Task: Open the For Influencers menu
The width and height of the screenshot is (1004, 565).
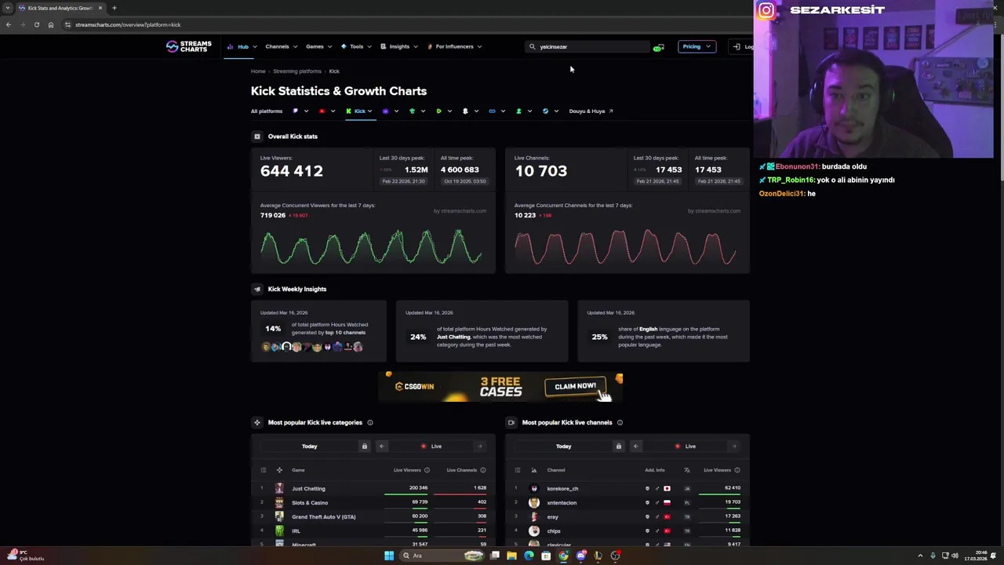Action: [x=455, y=46]
